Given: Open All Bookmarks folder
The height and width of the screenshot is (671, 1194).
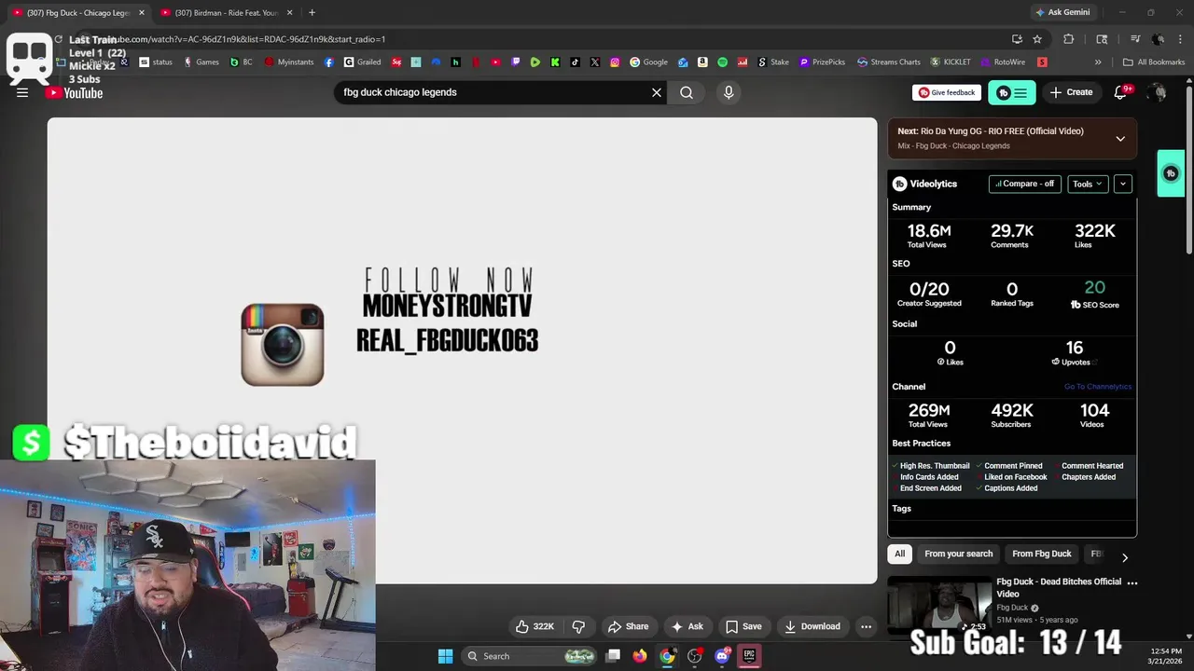Looking at the screenshot, I should tap(1154, 62).
